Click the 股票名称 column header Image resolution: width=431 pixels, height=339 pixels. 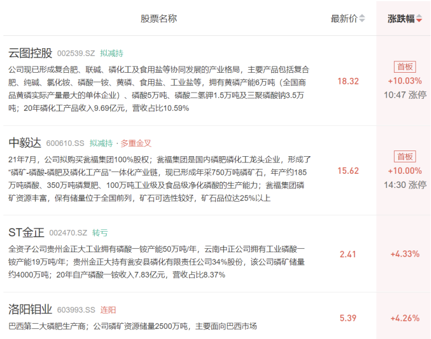point(158,18)
